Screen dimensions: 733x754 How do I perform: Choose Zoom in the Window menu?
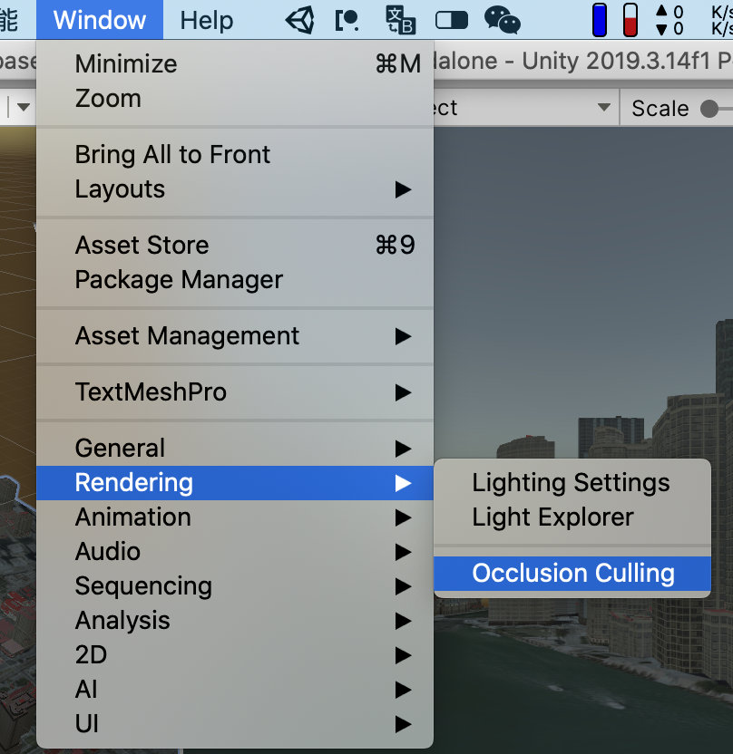tap(235, 99)
